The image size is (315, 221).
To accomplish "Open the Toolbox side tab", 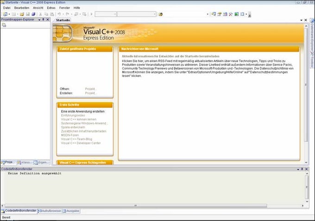I will (312, 60).
